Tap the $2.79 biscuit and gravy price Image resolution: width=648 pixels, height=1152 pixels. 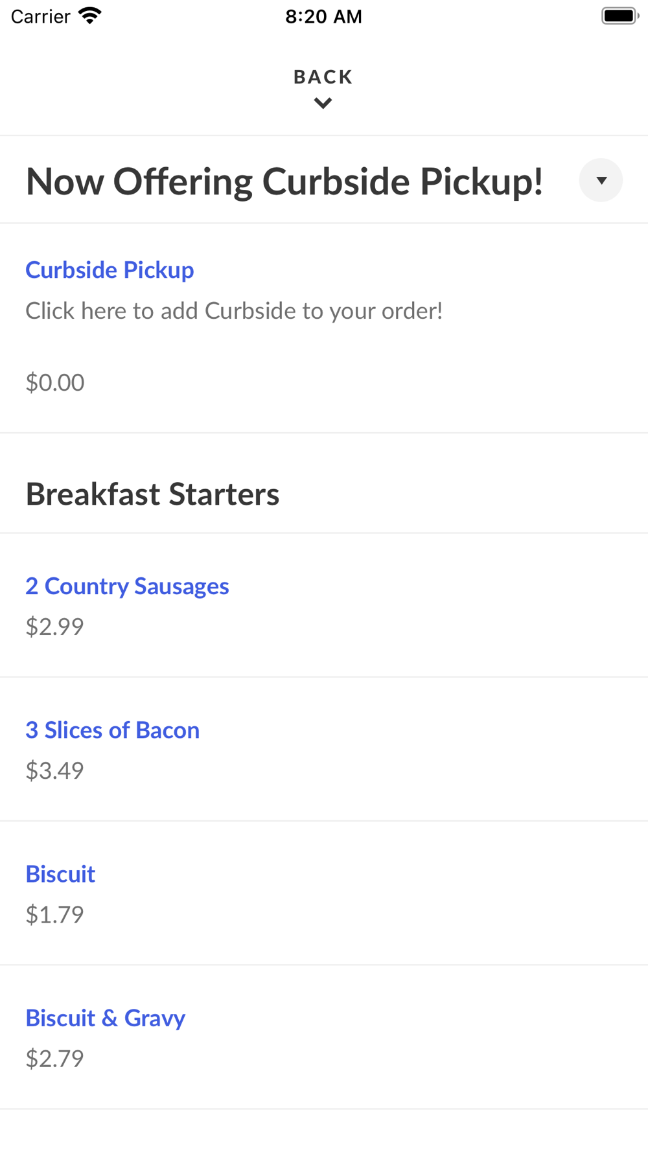coord(55,1058)
